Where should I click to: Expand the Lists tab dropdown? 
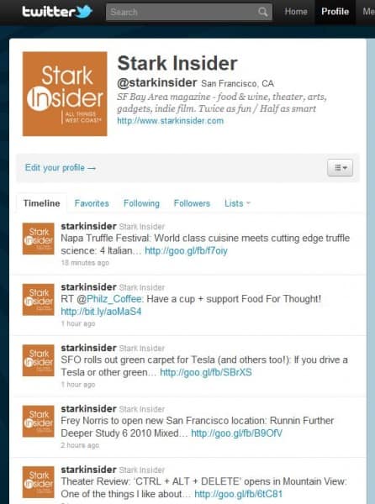click(x=237, y=203)
